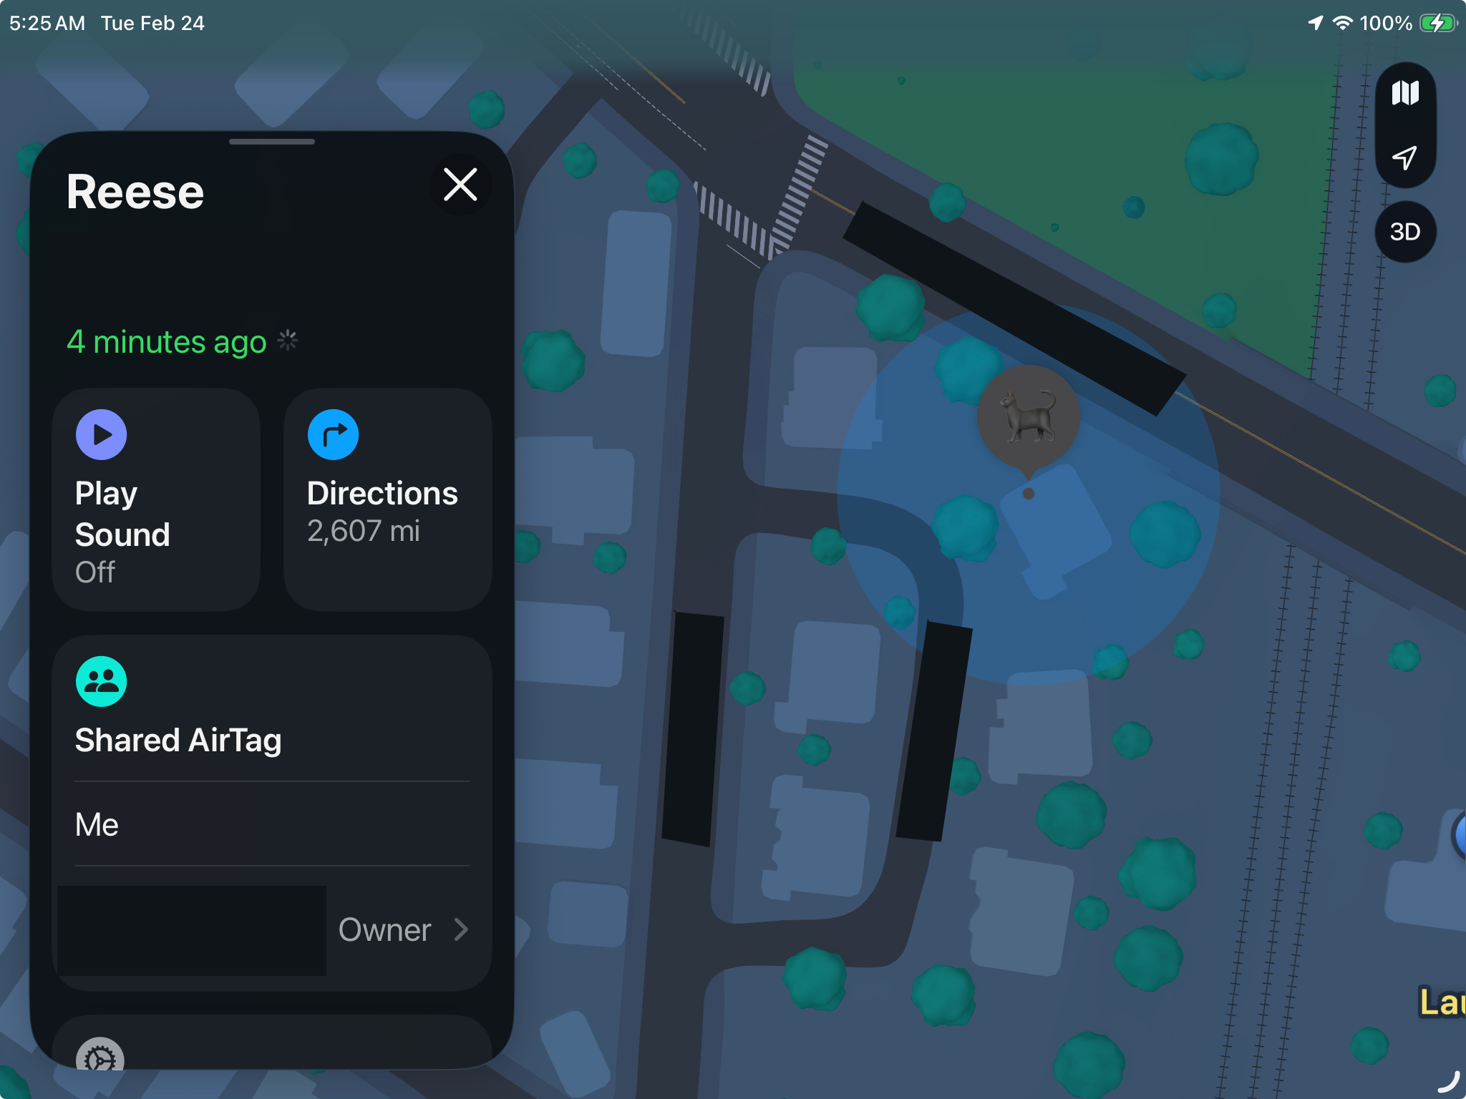
Task: Open the map mode selector icon
Action: coord(1405,93)
